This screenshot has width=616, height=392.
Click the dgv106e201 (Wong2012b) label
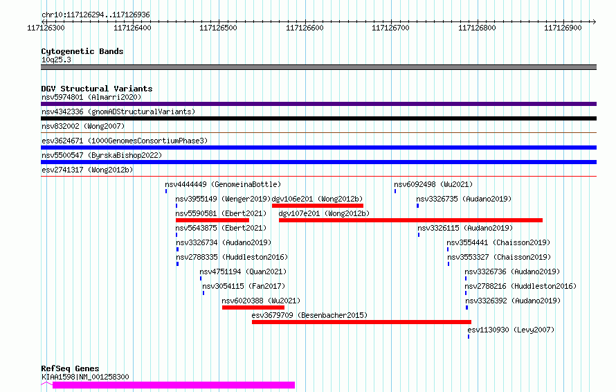coord(318,199)
